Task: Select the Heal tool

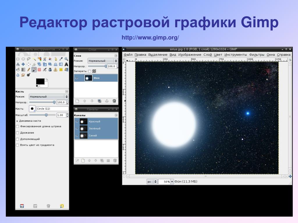Action: (61, 70)
